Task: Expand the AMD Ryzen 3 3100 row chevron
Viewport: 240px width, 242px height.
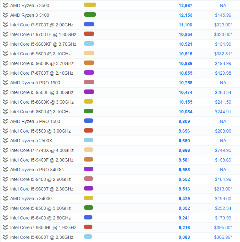Action: (5, 15)
